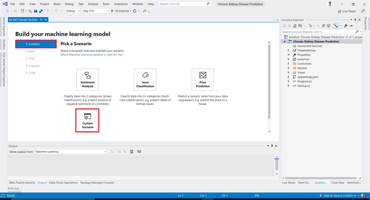Toggle the ML.NET Model Builder tab pin
Viewport: 370px width, 200px height.
(41, 19)
